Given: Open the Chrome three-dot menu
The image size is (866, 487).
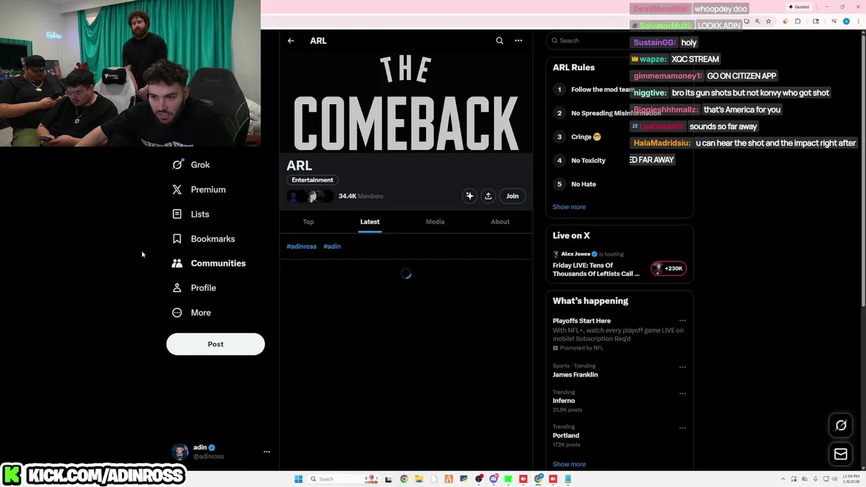Looking at the screenshot, I should click(x=859, y=22).
